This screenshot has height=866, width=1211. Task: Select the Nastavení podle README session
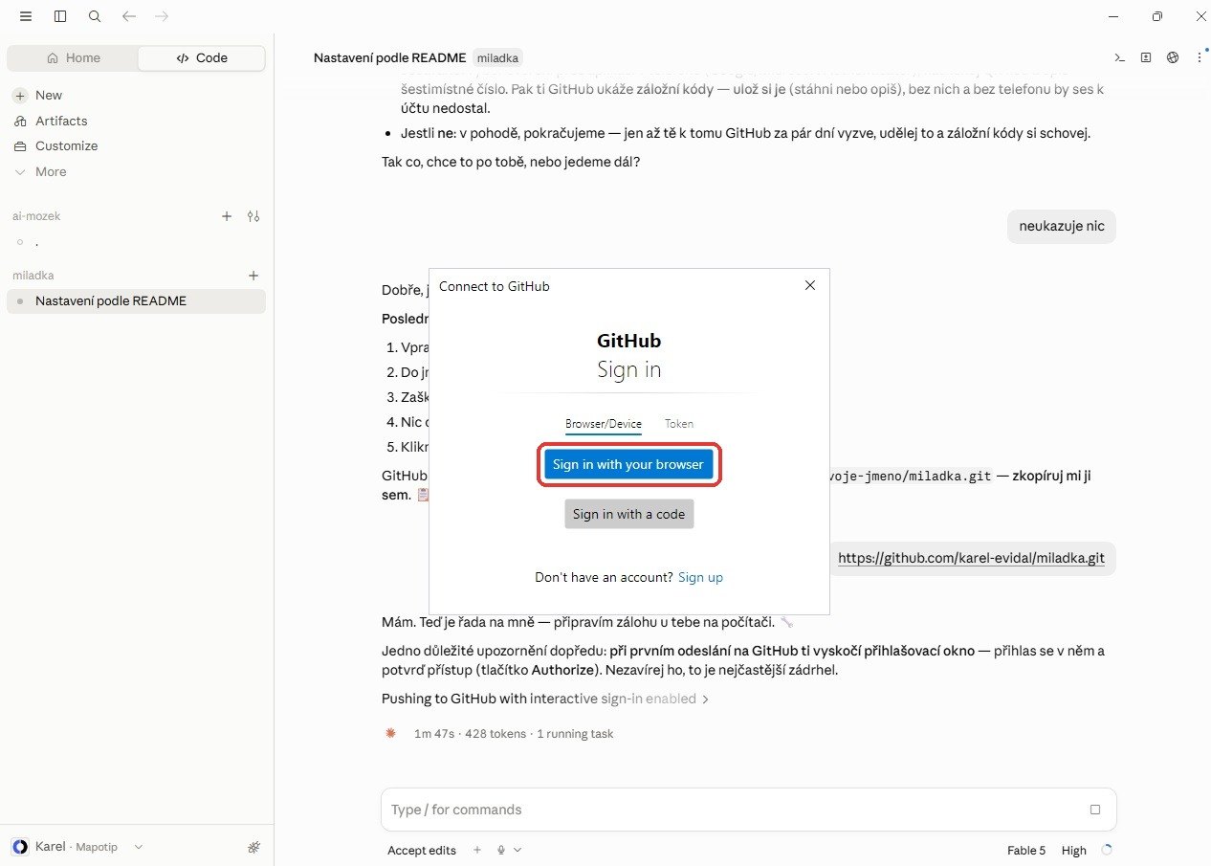coord(136,300)
